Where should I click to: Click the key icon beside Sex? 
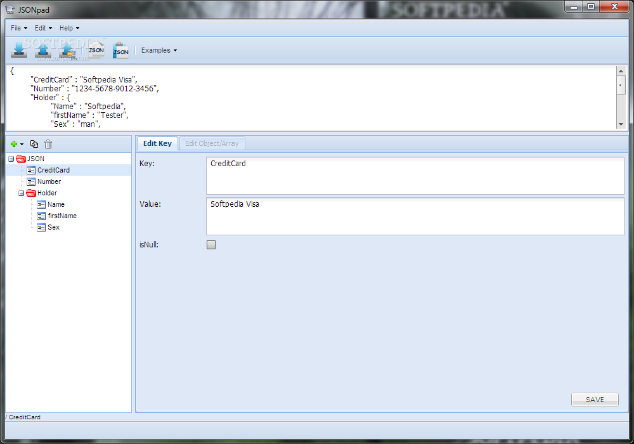click(x=41, y=227)
